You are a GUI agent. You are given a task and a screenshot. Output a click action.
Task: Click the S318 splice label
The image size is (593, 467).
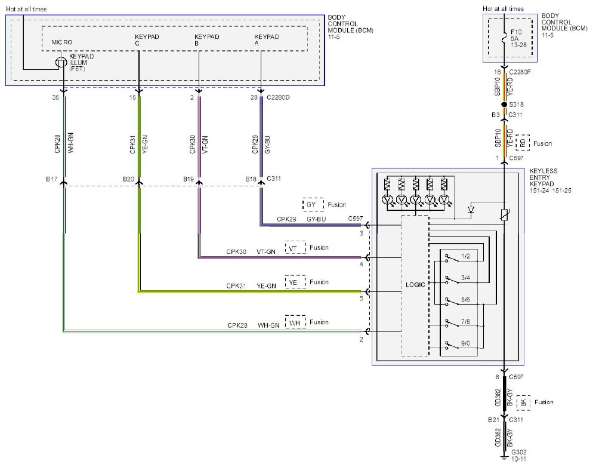pyautogui.click(x=516, y=105)
